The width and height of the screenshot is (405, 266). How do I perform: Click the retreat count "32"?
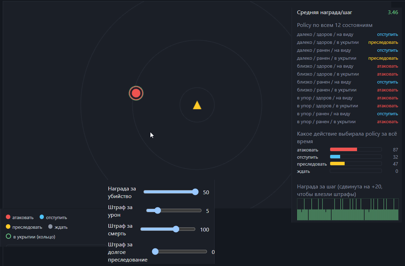click(x=395, y=157)
